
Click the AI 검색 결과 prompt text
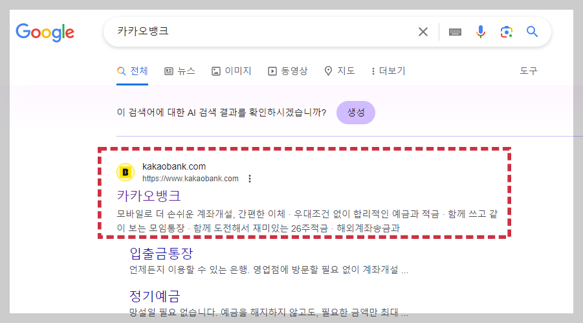(221, 113)
